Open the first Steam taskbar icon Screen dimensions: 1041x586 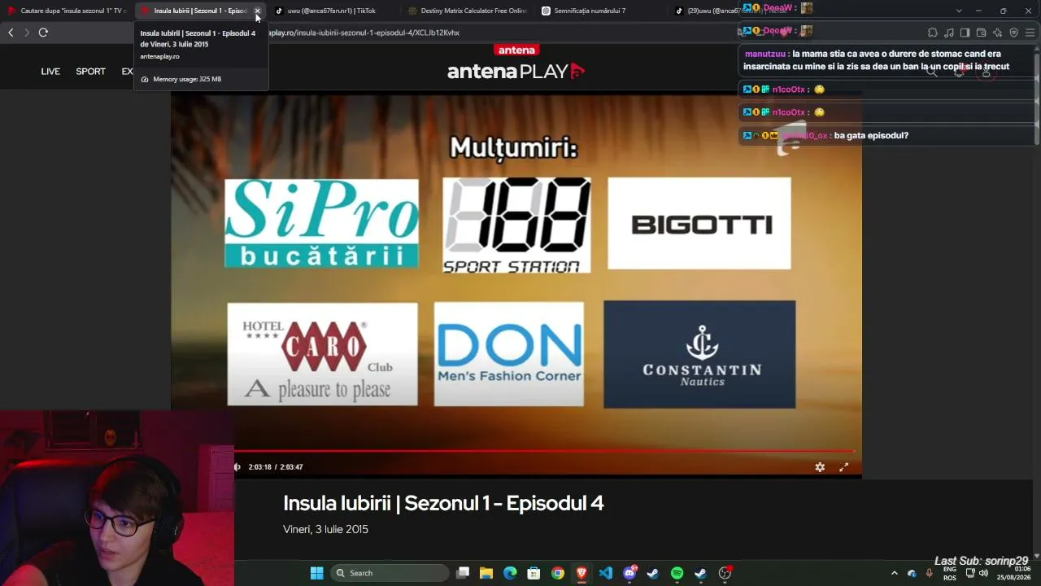[652, 573]
